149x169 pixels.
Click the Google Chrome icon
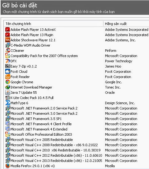tap(8, 82)
